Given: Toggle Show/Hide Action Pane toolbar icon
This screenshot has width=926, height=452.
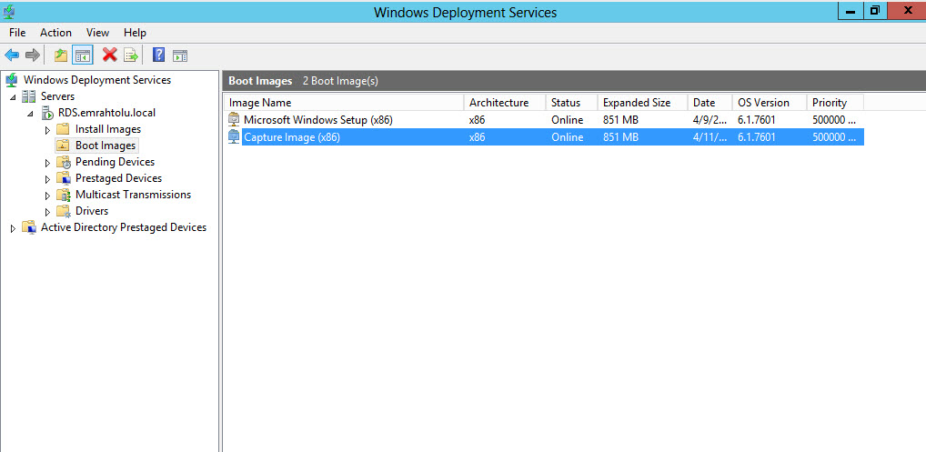Looking at the screenshot, I should coord(180,56).
